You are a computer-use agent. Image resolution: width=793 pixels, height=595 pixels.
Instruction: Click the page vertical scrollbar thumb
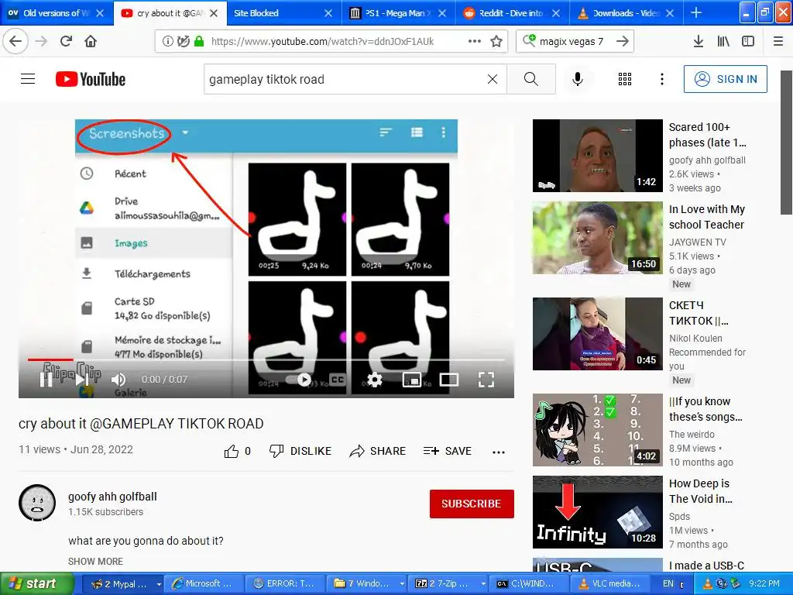pos(786,142)
